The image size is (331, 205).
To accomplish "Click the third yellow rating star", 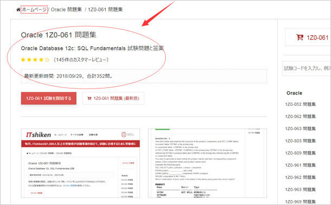I will pyautogui.click(x=35, y=60).
